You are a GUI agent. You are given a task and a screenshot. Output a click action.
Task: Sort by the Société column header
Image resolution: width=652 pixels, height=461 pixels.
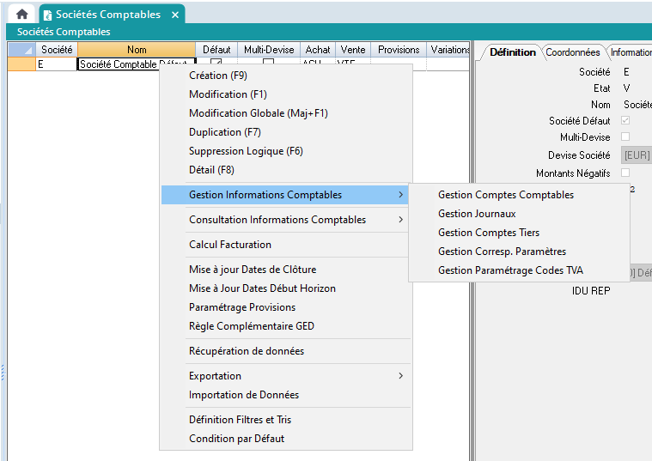pos(57,50)
